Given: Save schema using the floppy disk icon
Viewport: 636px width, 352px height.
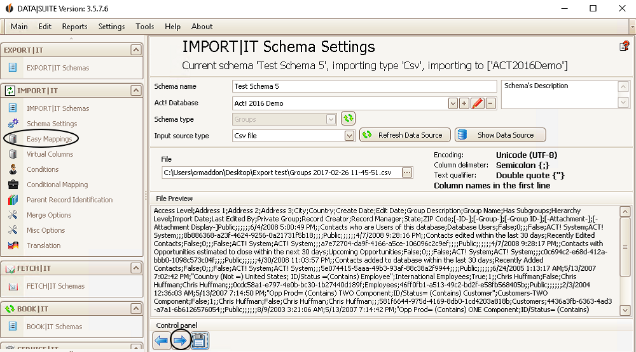Looking at the screenshot, I should 199,341.
